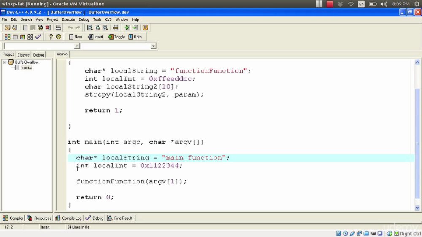422x237 pixels.
Task: Click editor scrollbar up arrow
Action: tap(417, 62)
